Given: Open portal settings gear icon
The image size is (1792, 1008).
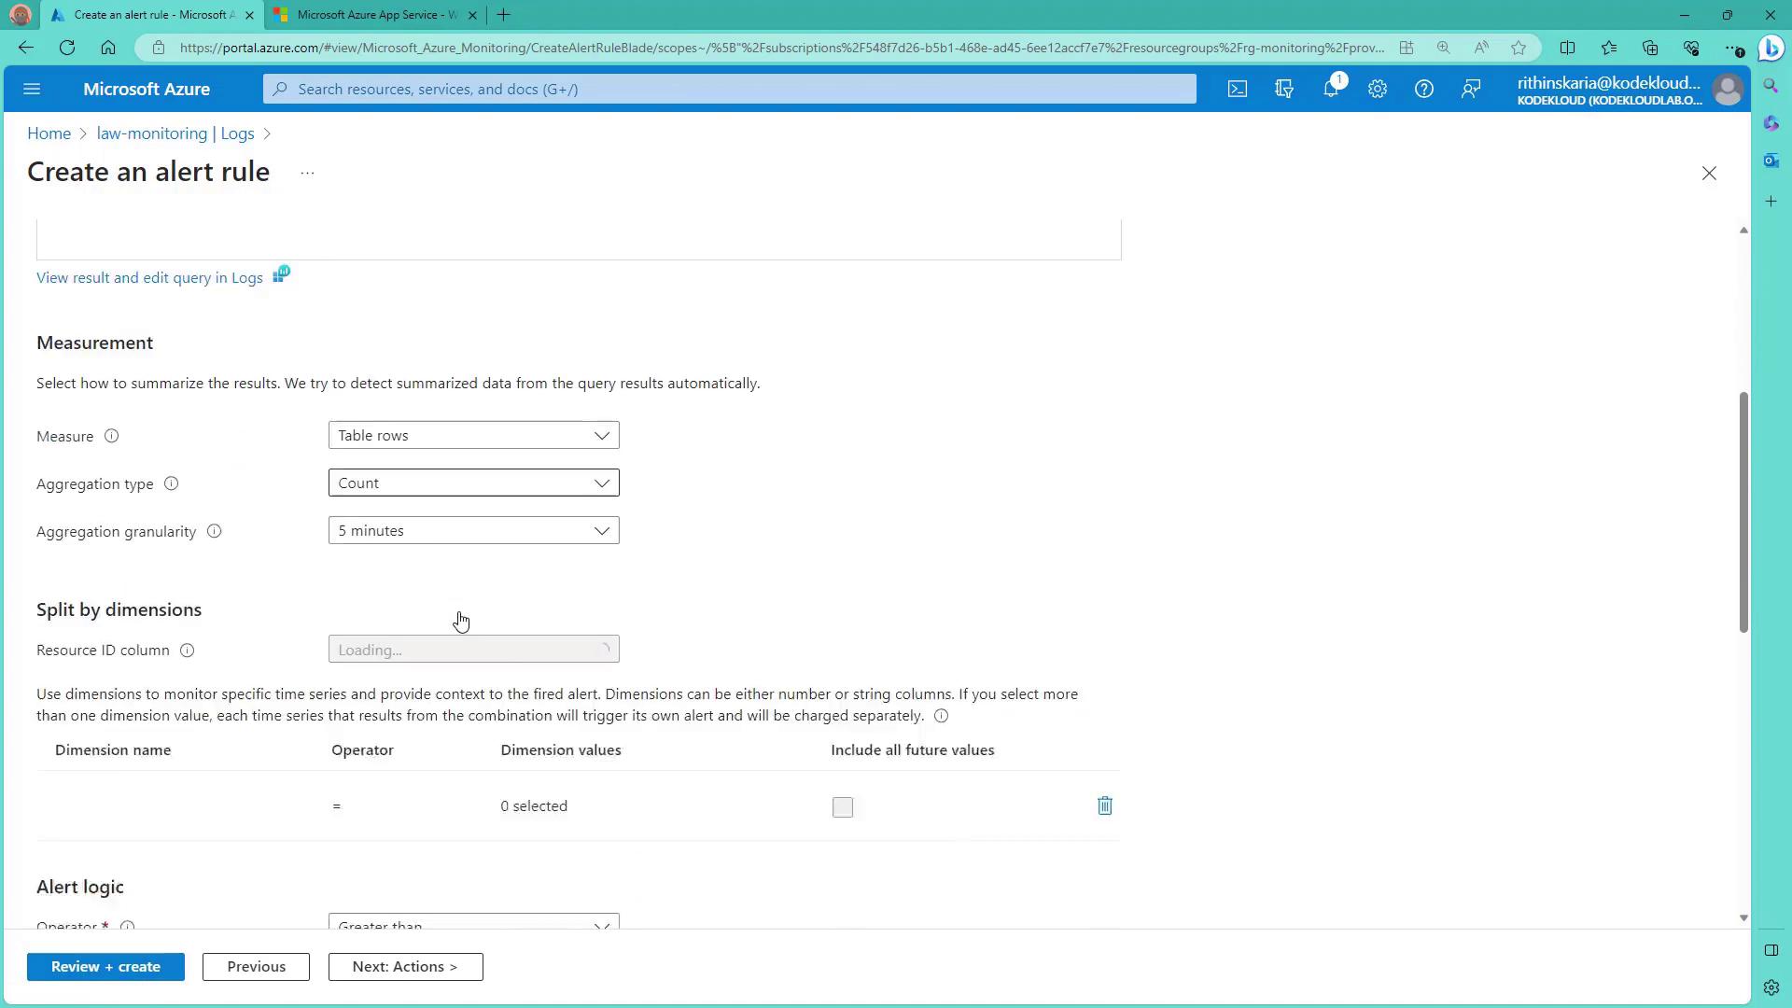Looking at the screenshot, I should (x=1378, y=90).
